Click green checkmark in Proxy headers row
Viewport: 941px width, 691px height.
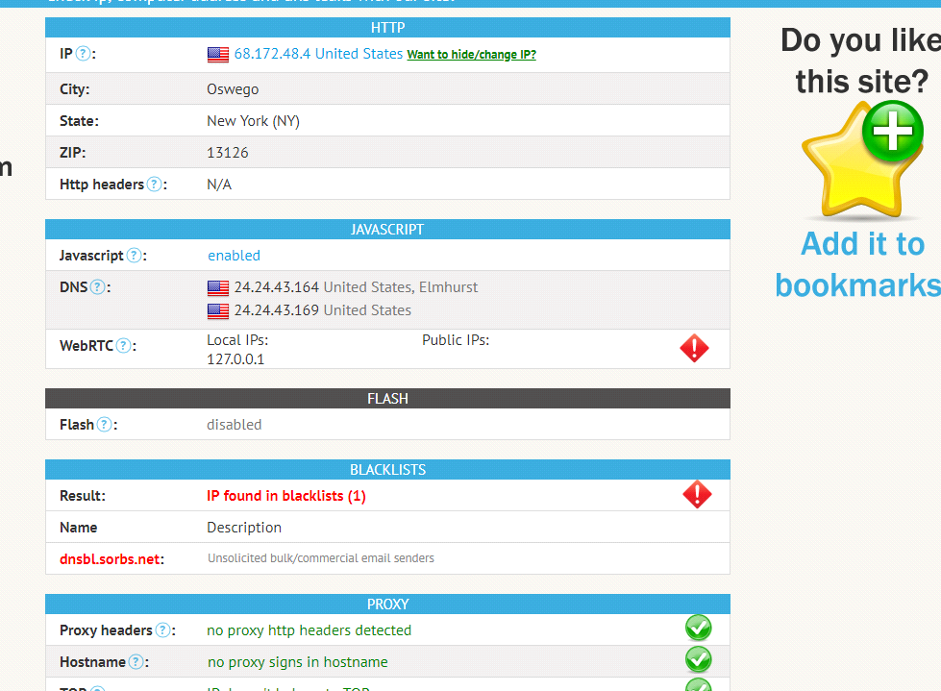click(x=698, y=628)
